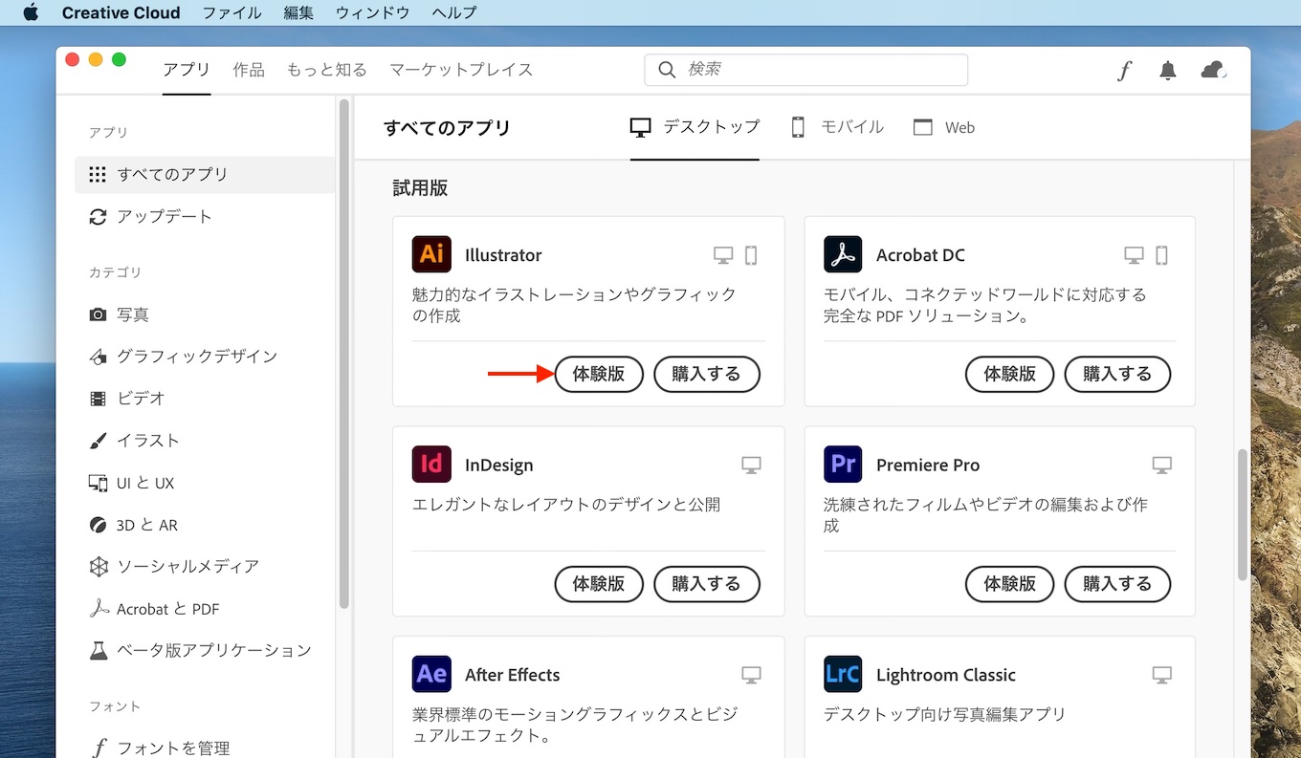Click the app list vertical scrollbar

click(x=1242, y=514)
